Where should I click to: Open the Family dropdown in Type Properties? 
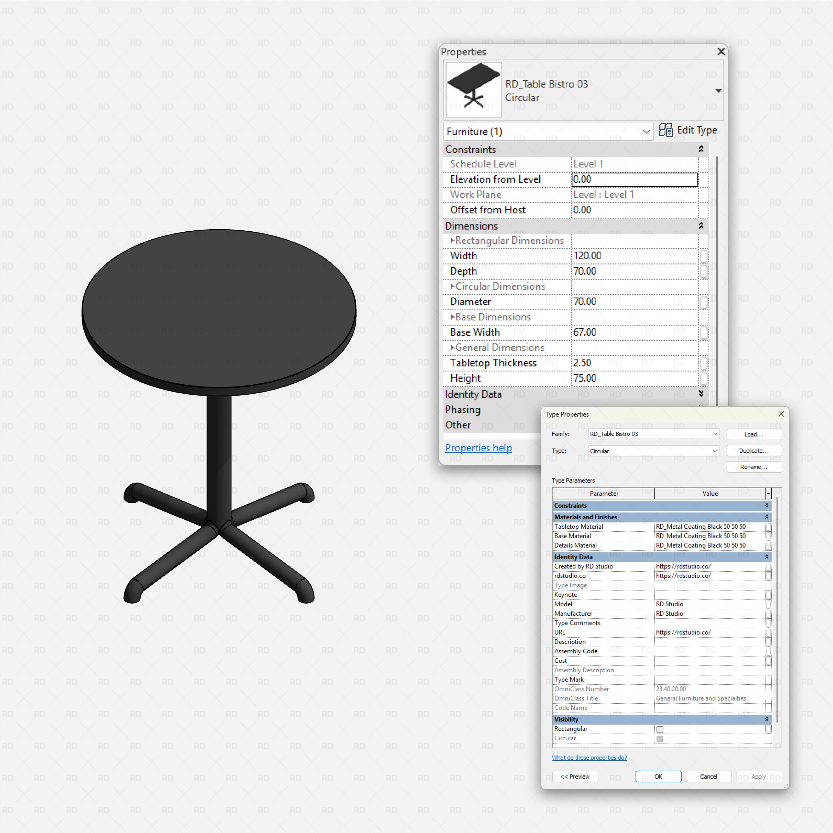click(654, 434)
